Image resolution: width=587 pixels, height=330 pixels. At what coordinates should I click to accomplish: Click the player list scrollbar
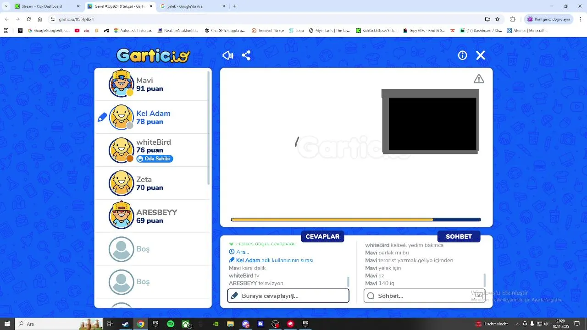coord(209,128)
